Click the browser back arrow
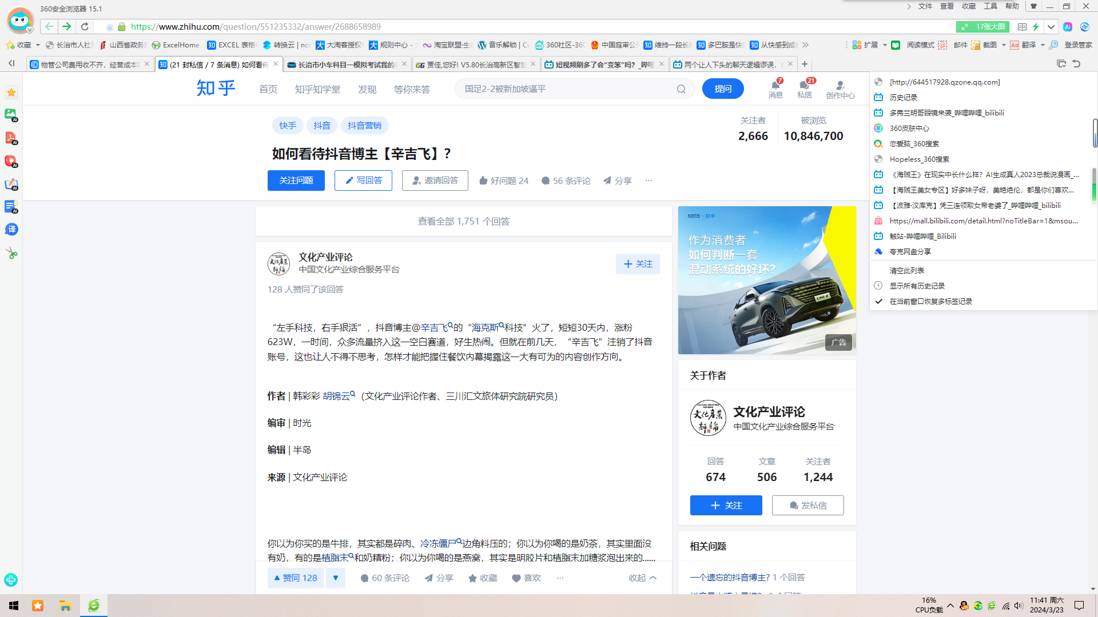Image resolution: width=1098 pixels, height=617 pixels. coord(49,27)
